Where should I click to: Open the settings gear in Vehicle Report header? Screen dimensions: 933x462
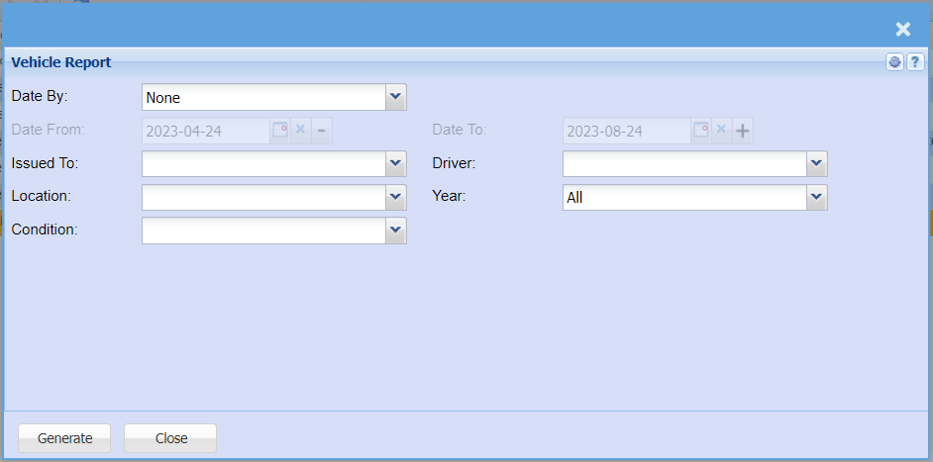click(x=894, y=62)
